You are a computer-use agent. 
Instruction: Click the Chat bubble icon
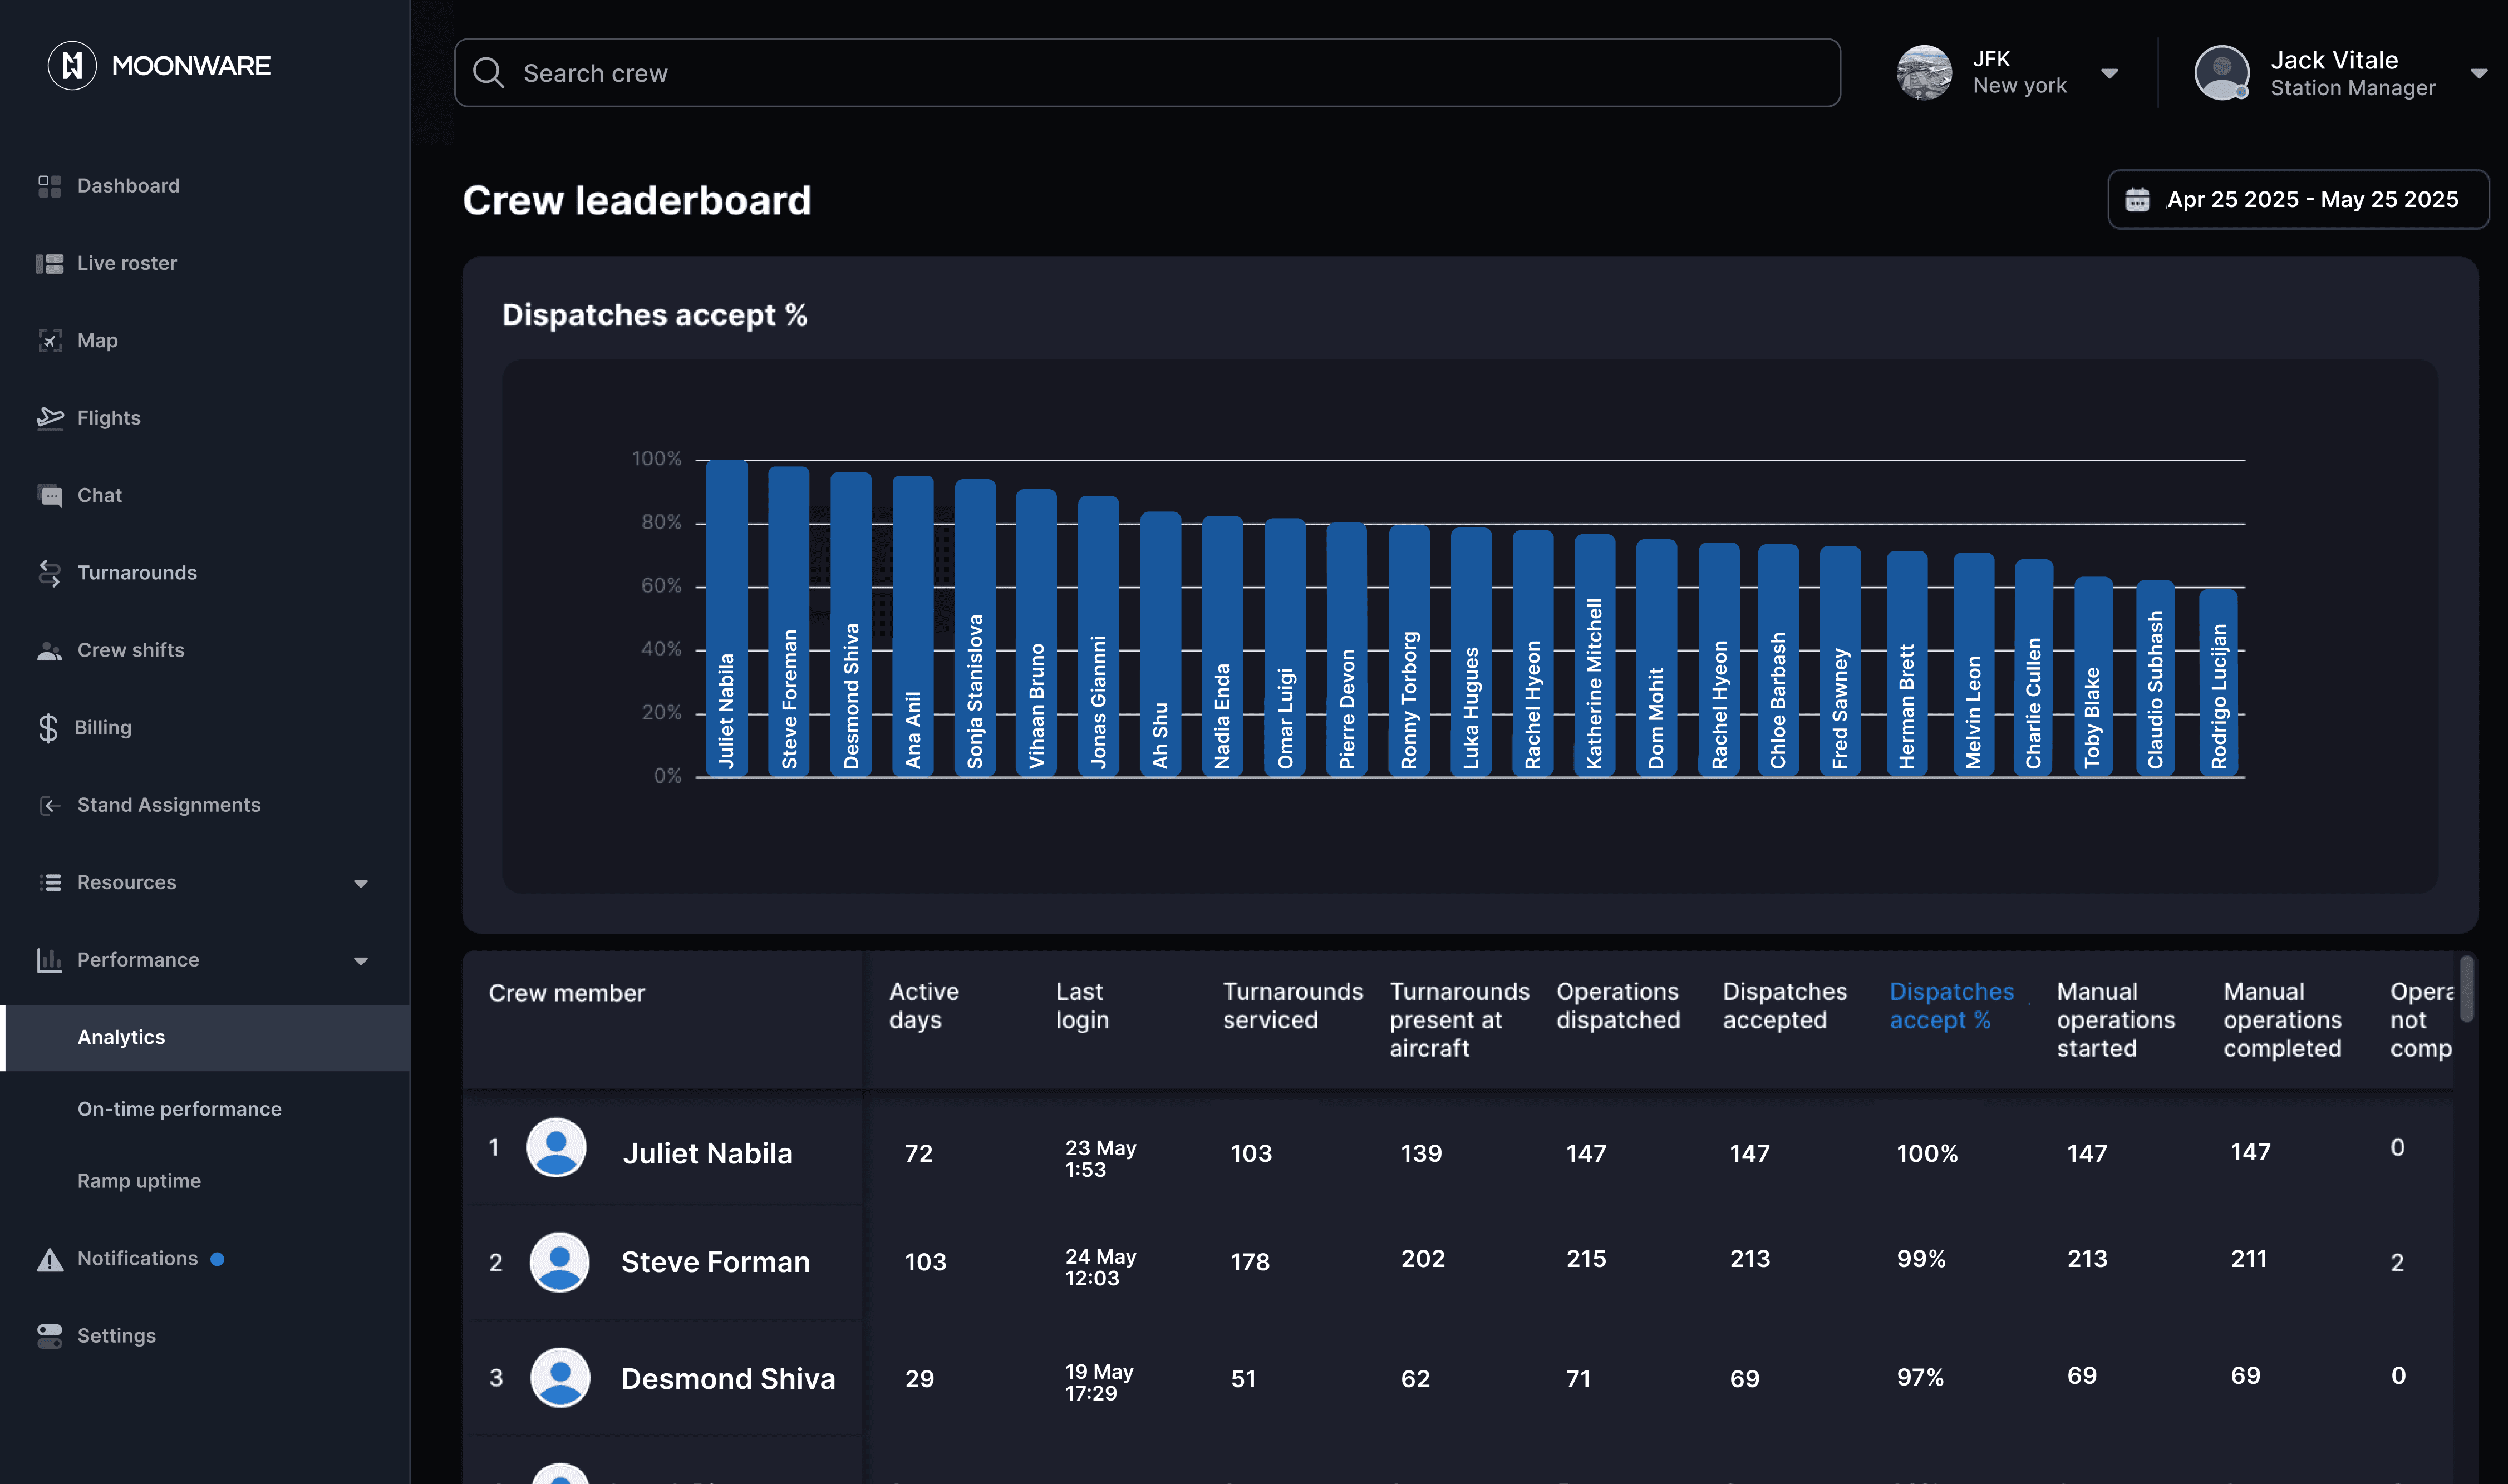49,495
